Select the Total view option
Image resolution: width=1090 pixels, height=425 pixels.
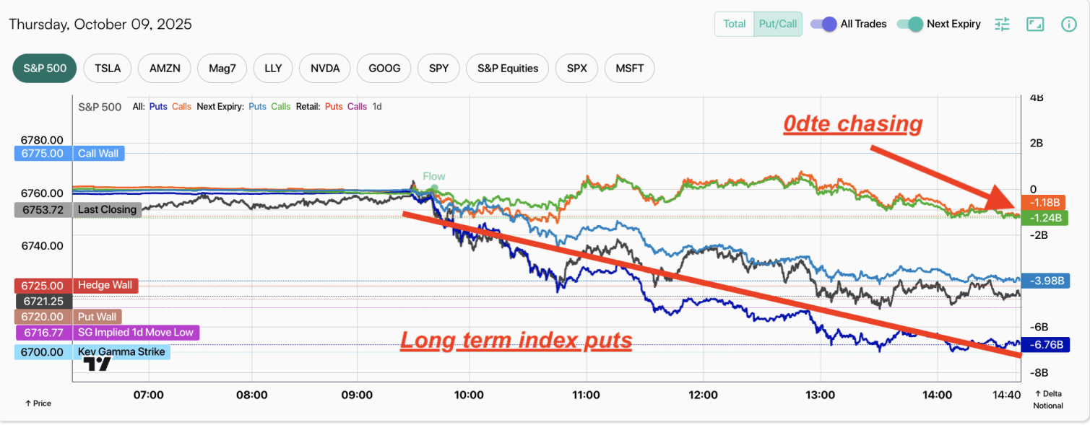coord(735,24)
